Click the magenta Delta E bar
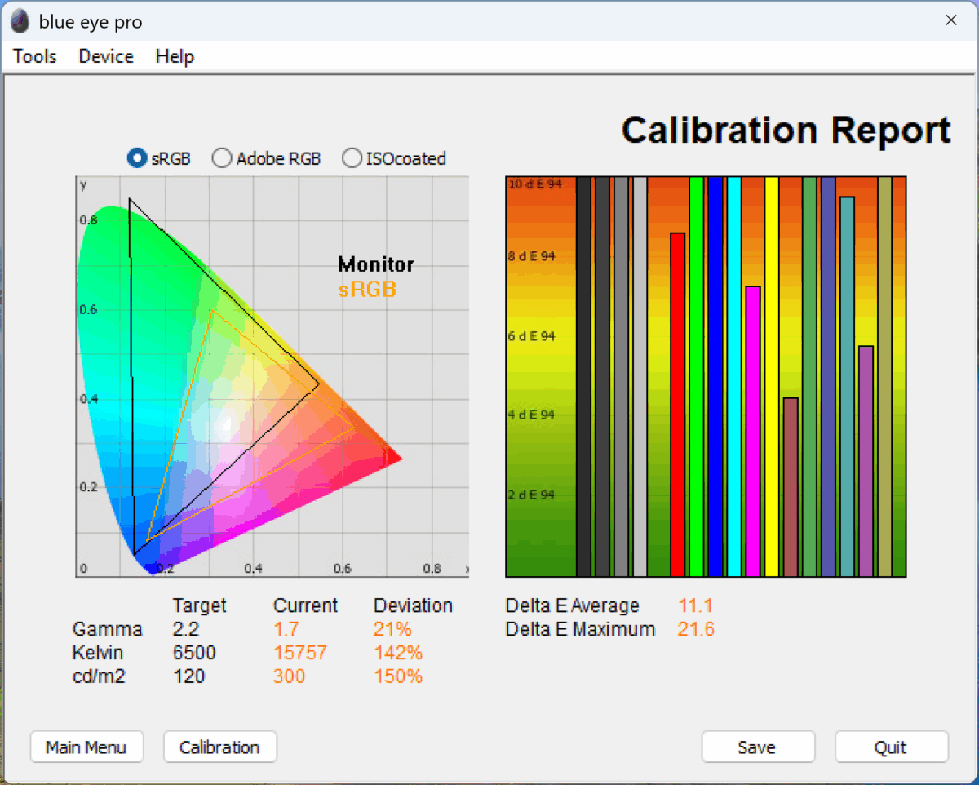The height and width of the screenshot is (785, 979). click(752, 424)
